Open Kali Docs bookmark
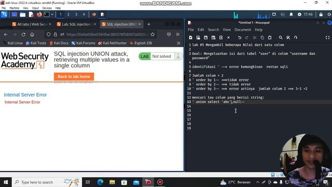Viewport: 332px width, 187px height. click(x=59, y=43)
